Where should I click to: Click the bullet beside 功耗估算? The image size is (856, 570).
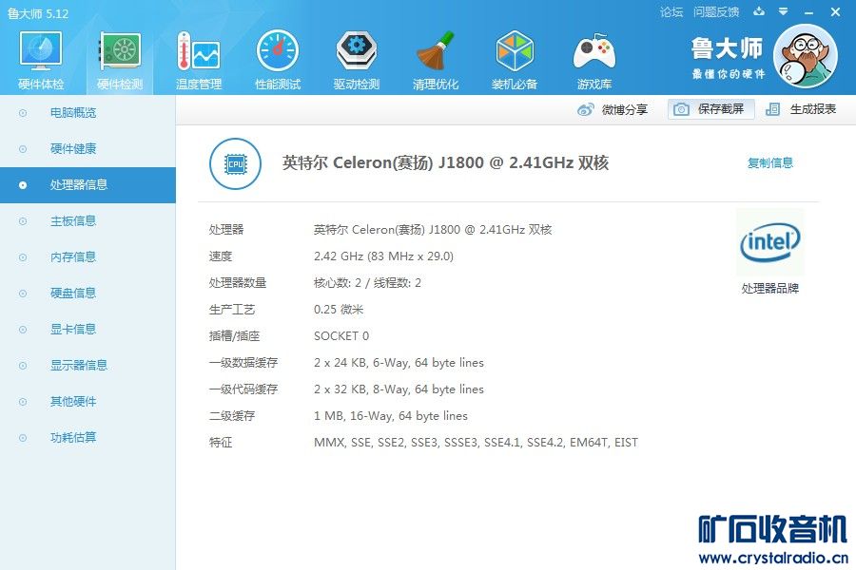click(x=23, y=437)
